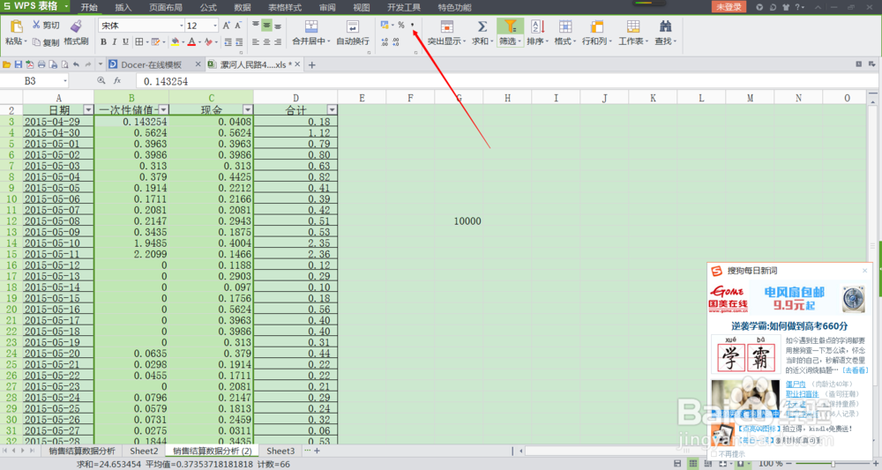Screen dimensions: 882x470
Task: Switch to the 页面布局 ribbon tab
Action: pyautogui.click(x=166, y=7)
